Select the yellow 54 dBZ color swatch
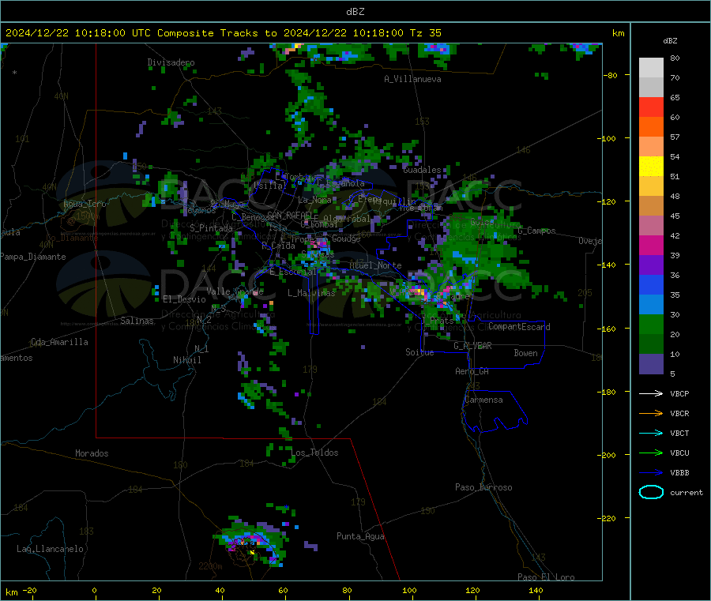Image resolution: width=711 pixels, height=601 pixels. coord(651,167)
